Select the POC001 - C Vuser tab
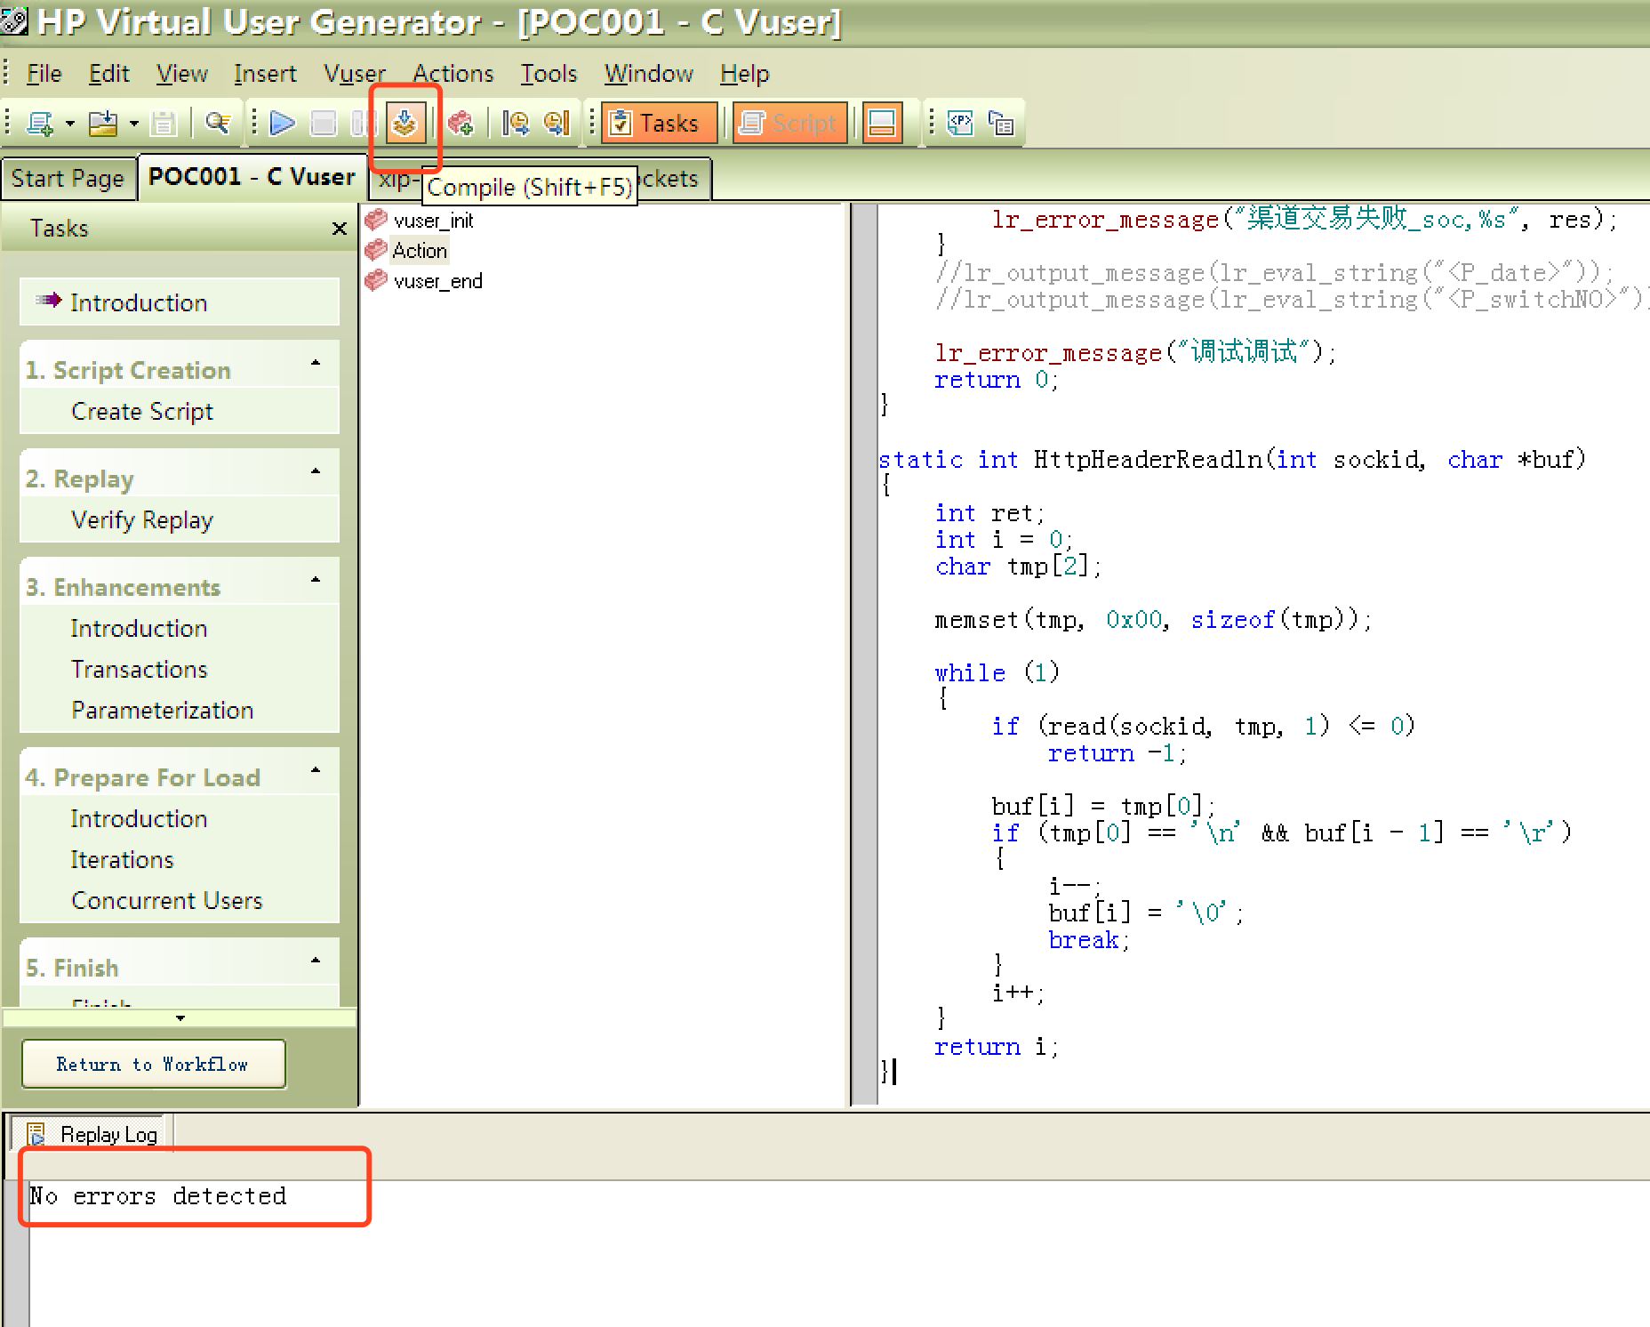The width and height of the screenshot is (1650, 1327). (252, 177)
